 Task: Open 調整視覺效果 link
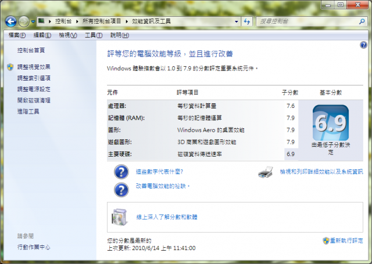point(34,67)
